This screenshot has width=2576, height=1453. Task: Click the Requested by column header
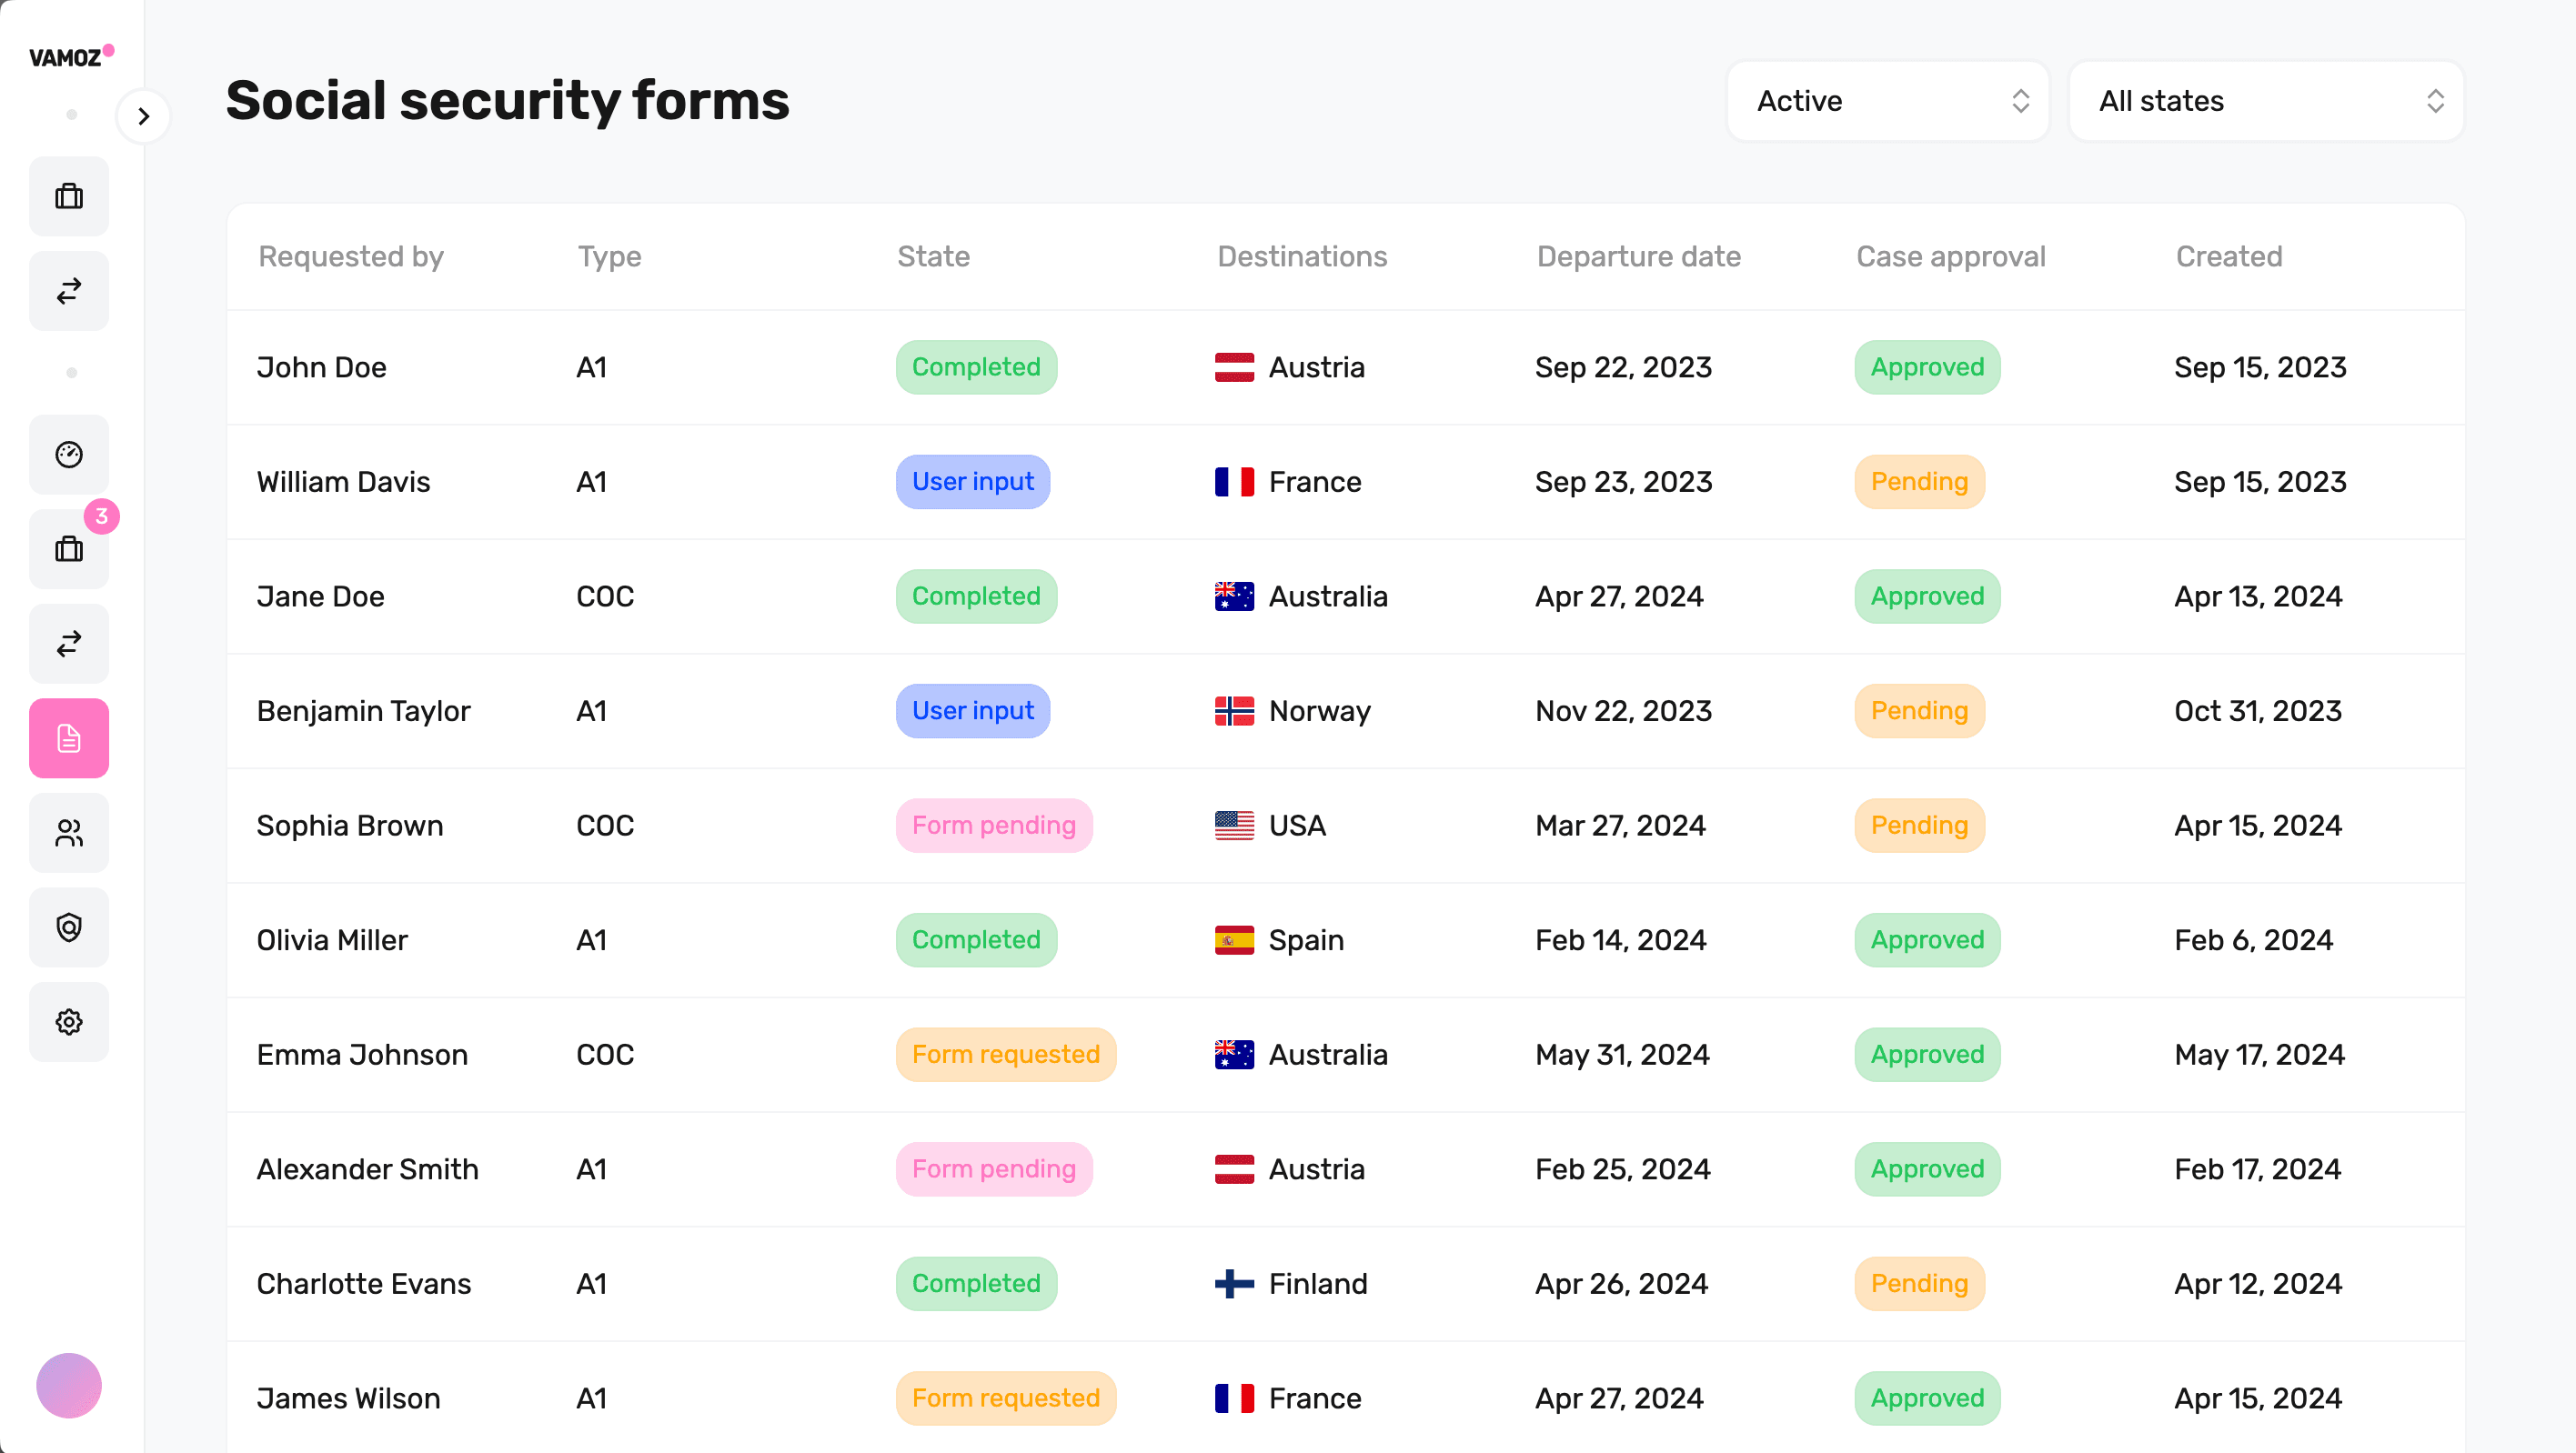(351, 256)
